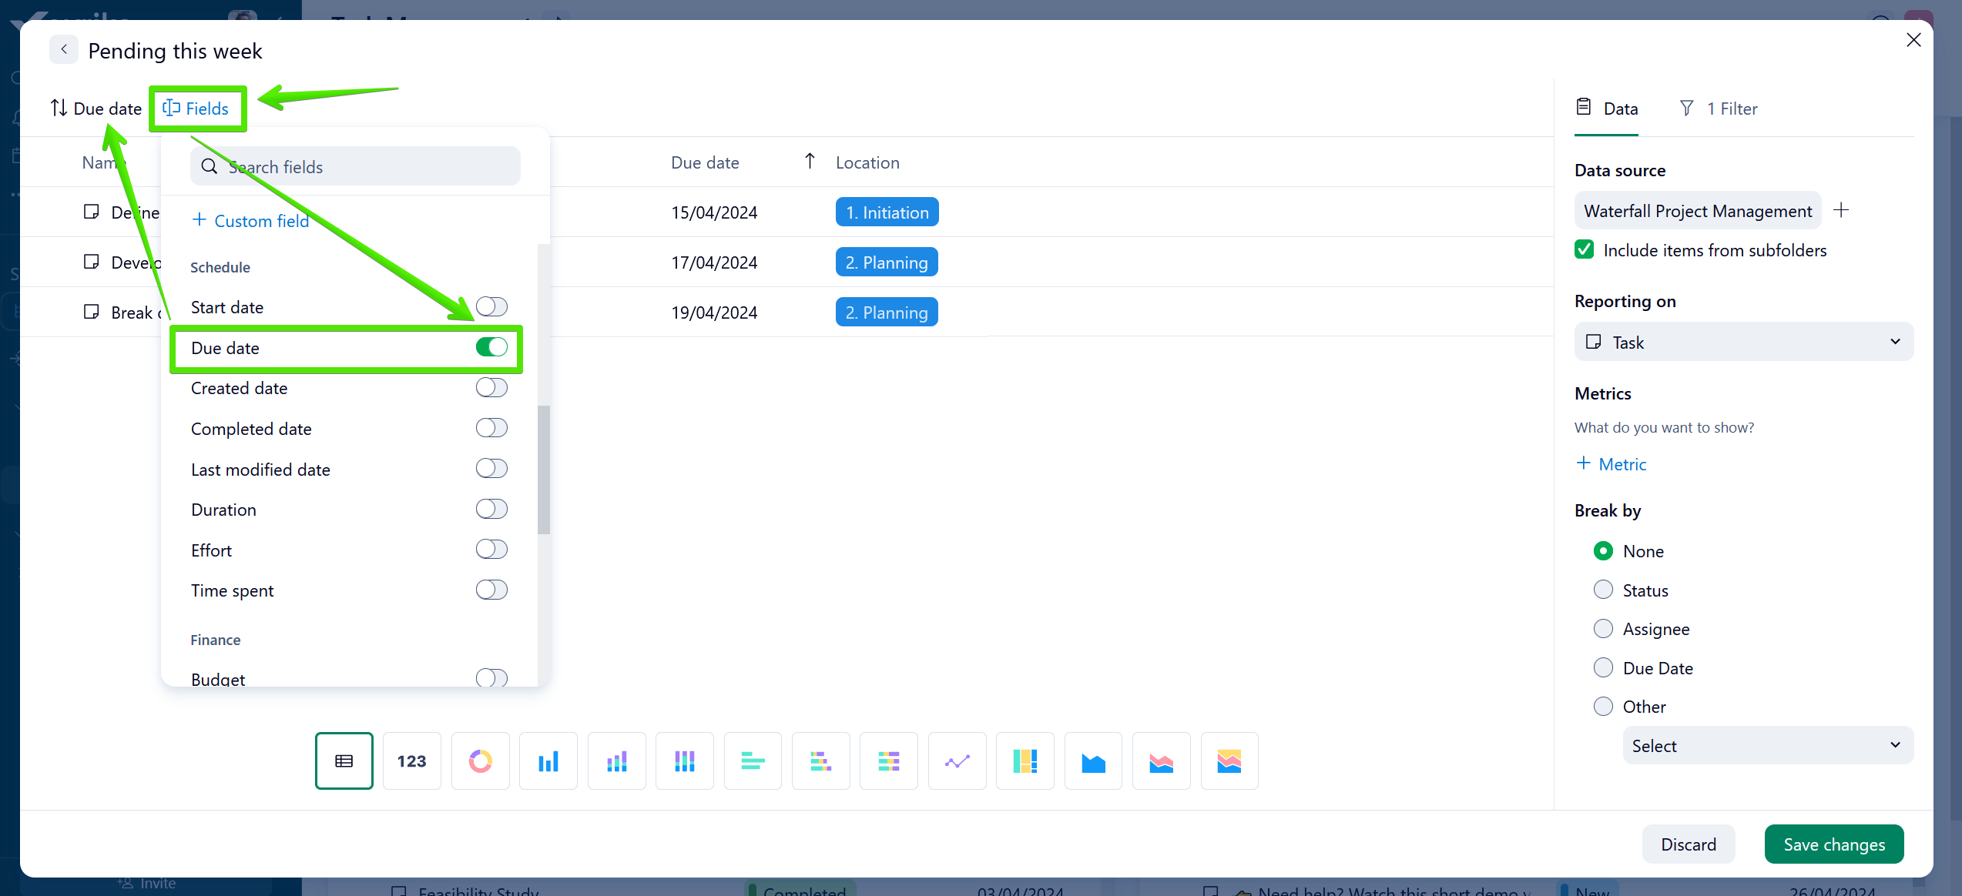Click the sort arrow next to Due date column
Screen dimensions: 1962x896
point(810,161)
